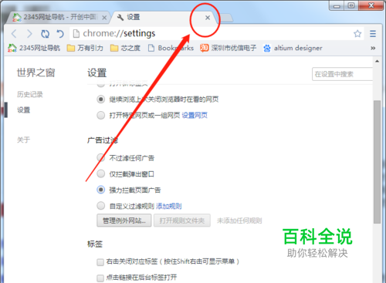This screenshot has height=283, width=386.
Task: Open the 设置网页 link
Action: (195, 115)
